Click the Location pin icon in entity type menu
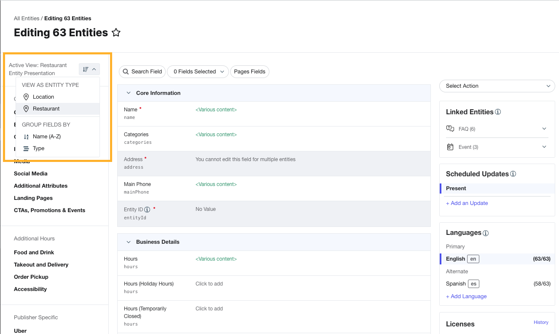559x334 pixels. click(x=26, y=97)
